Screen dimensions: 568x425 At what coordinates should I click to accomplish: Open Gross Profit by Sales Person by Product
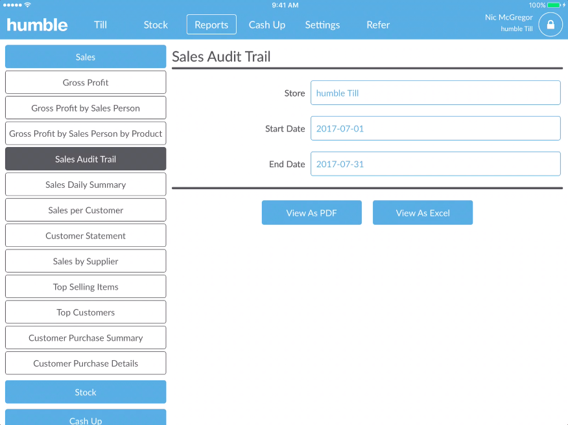click(x=86, y=133)
